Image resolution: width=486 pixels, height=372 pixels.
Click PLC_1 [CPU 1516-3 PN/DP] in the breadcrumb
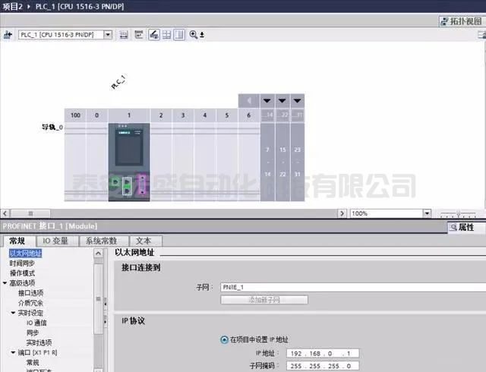tap(80, 6)
